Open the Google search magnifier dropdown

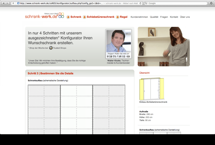point(146,3)
